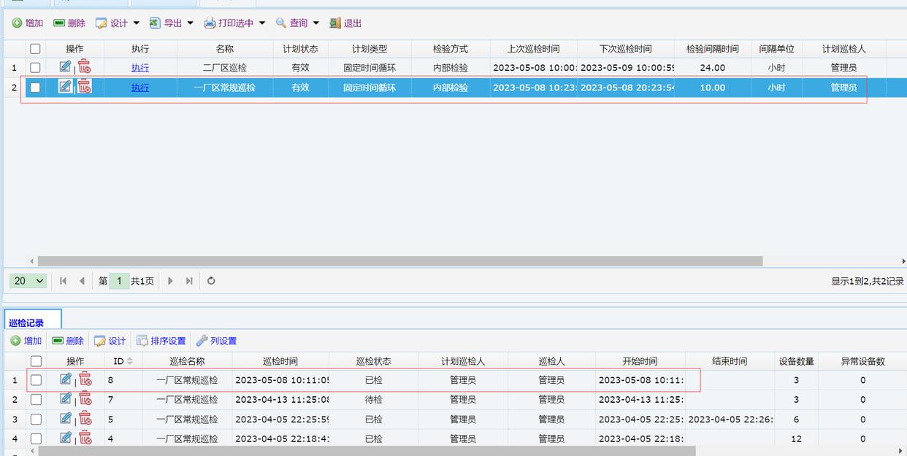The width and height of the screenshot is (907, 456).
Task: Select the 巡检记录 tab
Action: click(x=26, y=322)
